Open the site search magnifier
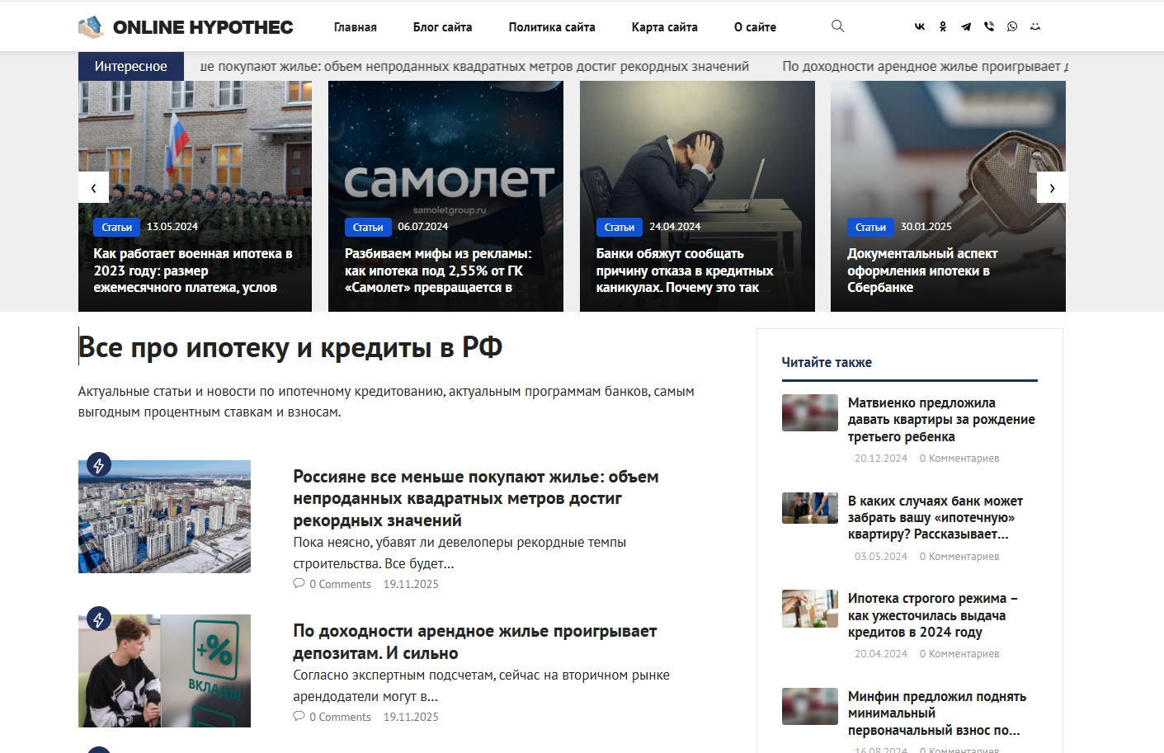Viewport: 1164px width, 753px height. pos(837,26)
